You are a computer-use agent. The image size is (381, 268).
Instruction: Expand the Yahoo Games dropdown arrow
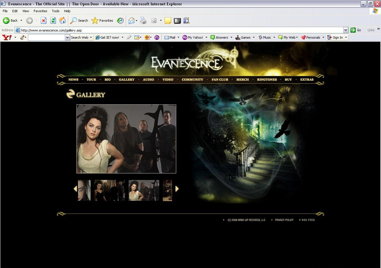point(254,37)
